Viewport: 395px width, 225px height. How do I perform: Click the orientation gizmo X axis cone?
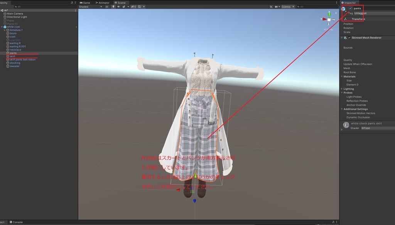324,19
